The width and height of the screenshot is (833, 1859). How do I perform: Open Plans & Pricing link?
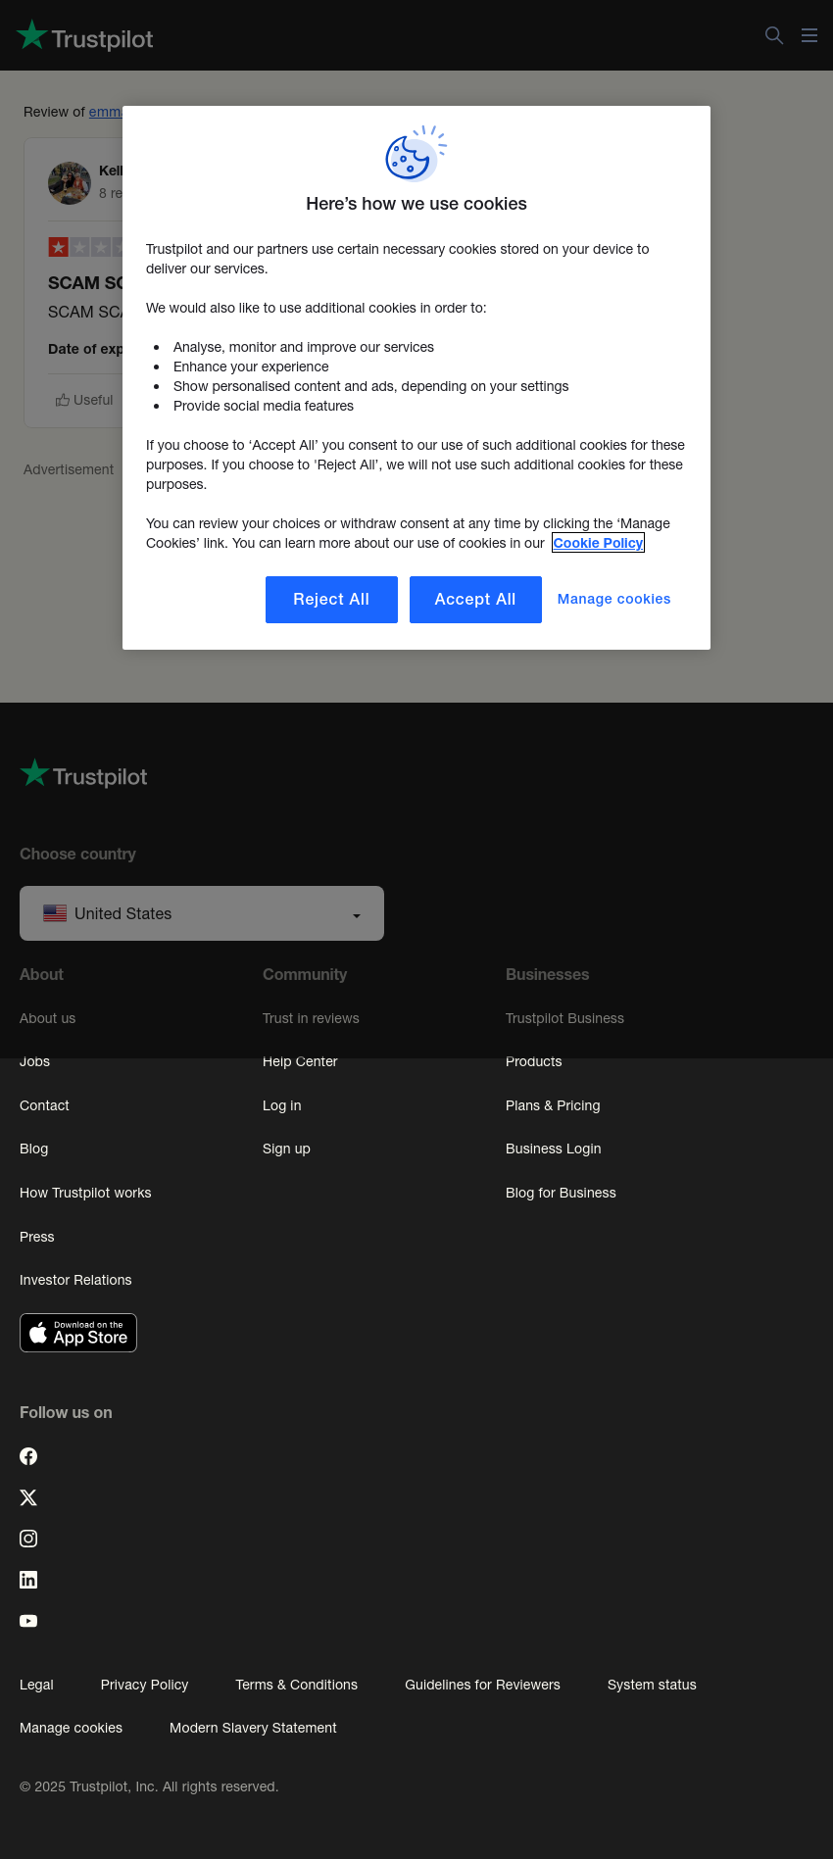(553, 1105)
